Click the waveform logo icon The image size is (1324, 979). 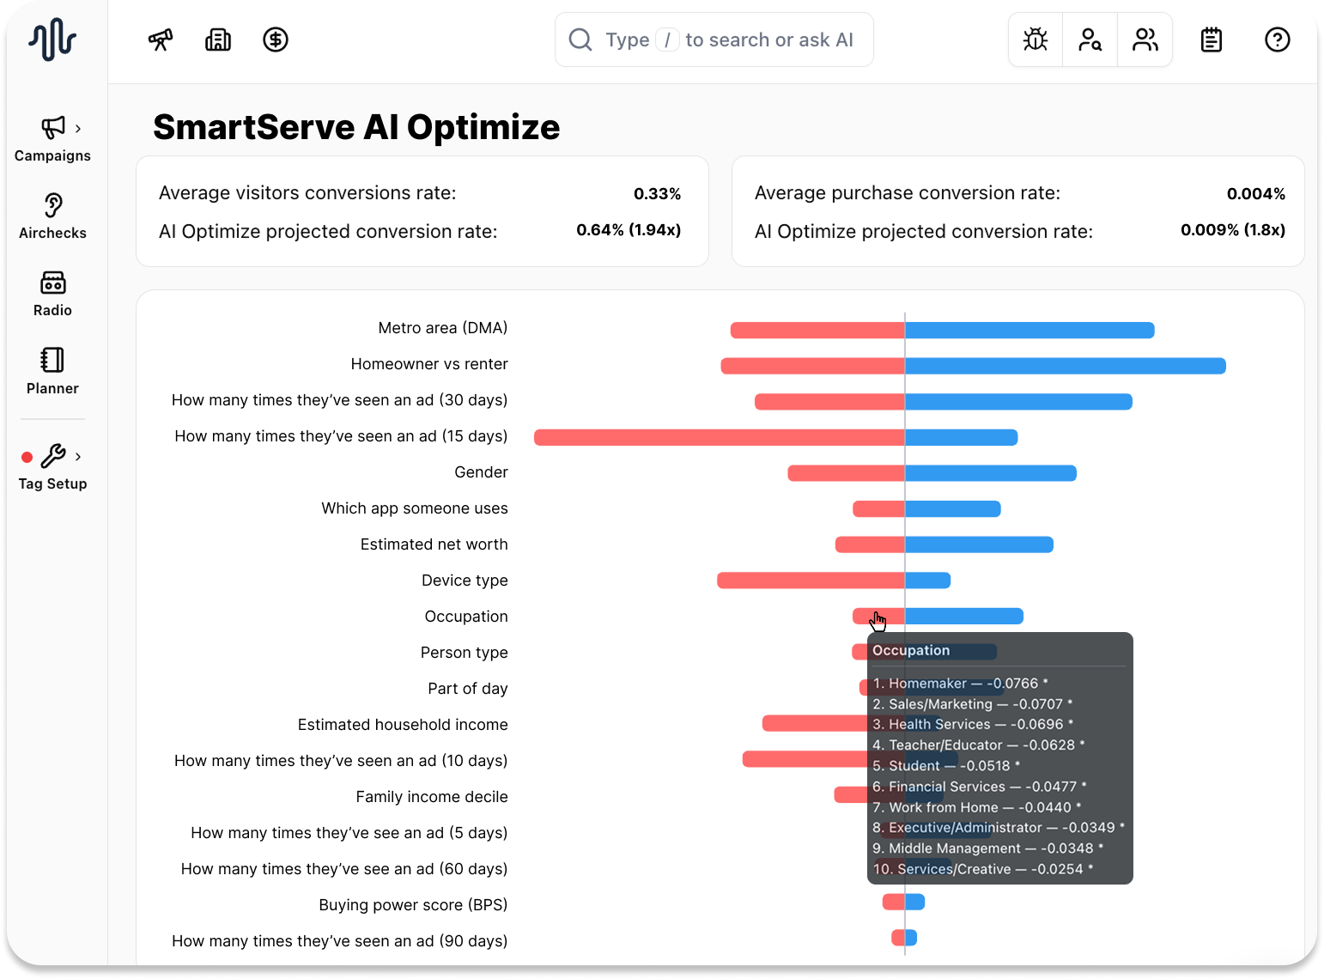[52, 40]
